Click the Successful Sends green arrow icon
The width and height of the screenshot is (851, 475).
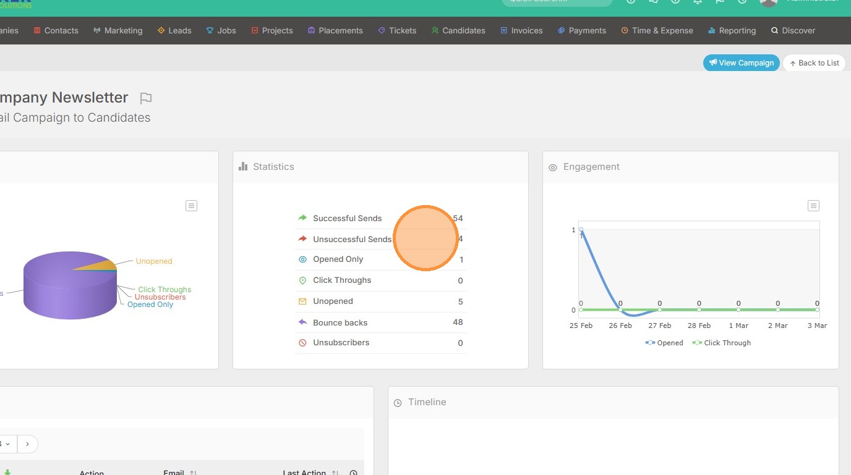tap(302, 218)
